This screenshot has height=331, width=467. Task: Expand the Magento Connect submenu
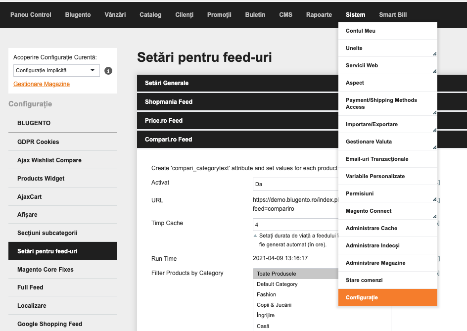coord(388,211)
